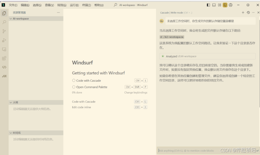The width and height of the screenshot is (260, 155).
Task: Click the Analyzed d:\AI-workspace step
Action: tap(207, 56)
